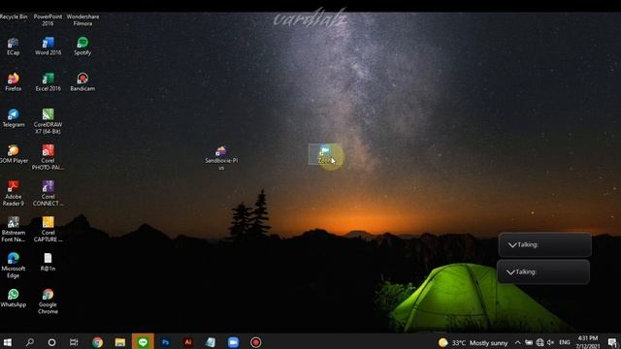Select the Excel 2016 desktop shortcut
This screenshot has height=349, width=621.
tap(48, 82)
